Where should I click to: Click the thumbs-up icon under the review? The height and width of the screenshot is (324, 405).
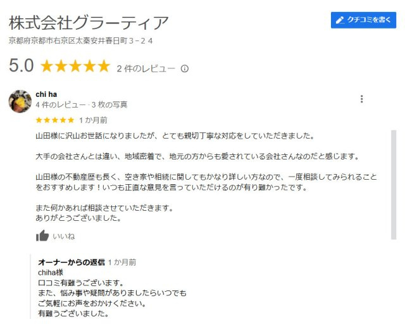point(42,236)
